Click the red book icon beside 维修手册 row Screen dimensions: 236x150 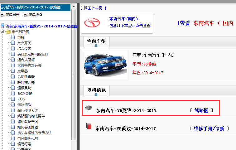click(89, 126)
